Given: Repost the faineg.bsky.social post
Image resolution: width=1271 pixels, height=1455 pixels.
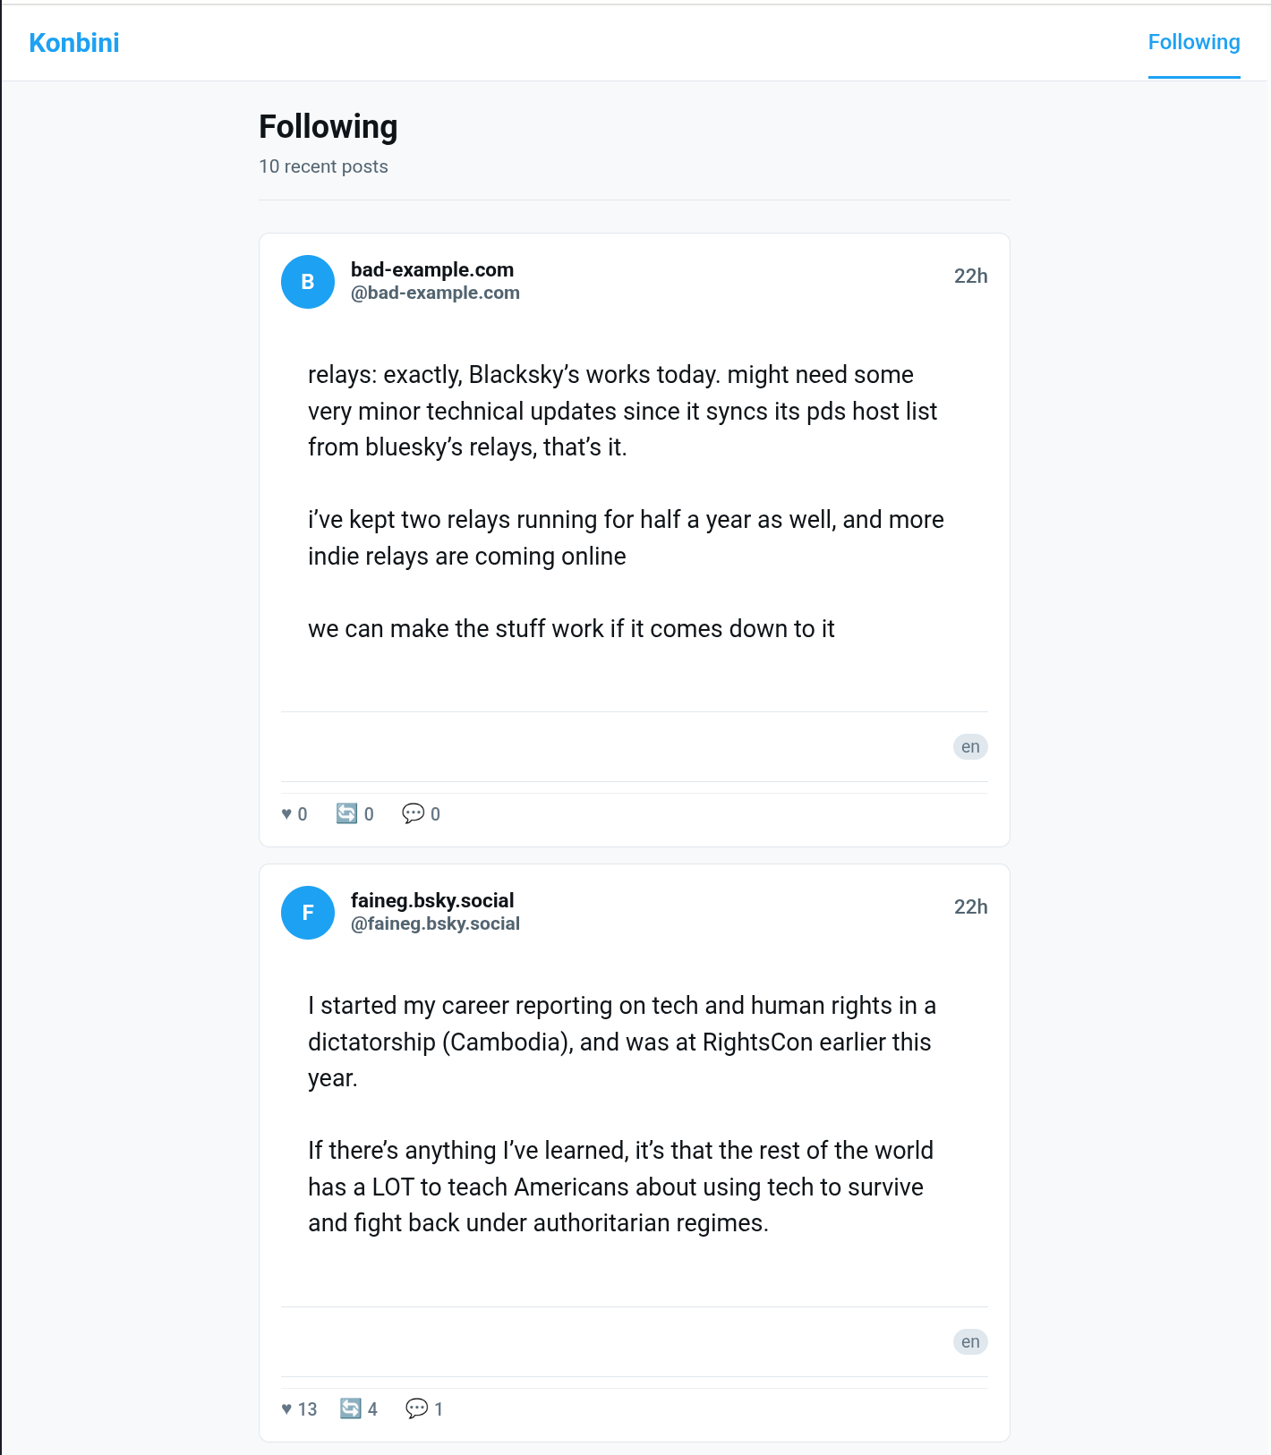Looking at the screenshot, I should 358,1408.
